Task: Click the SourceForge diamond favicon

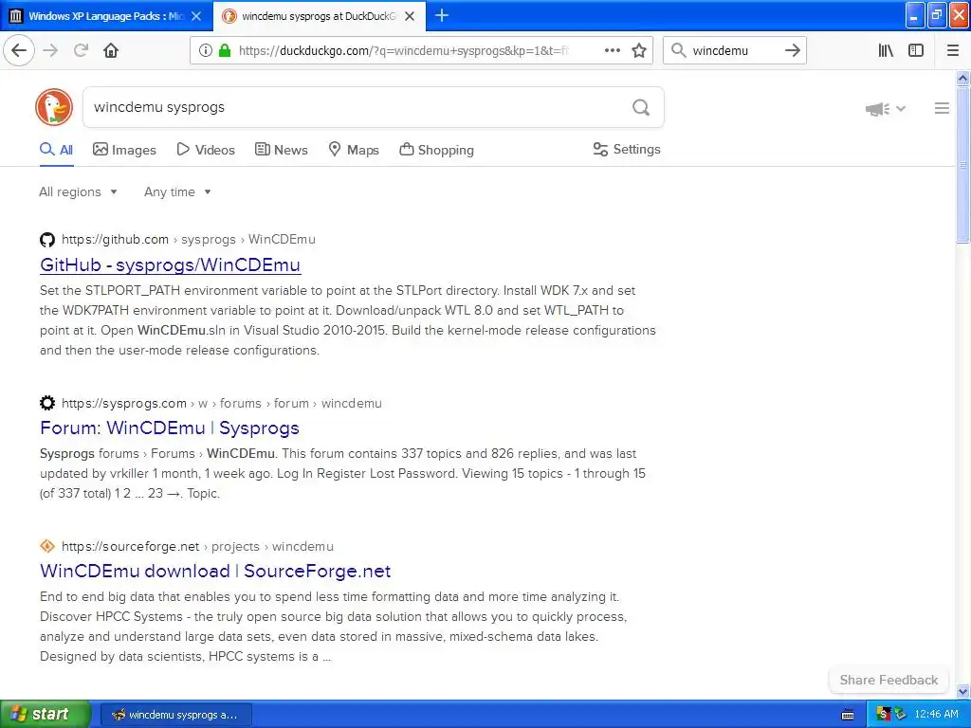Action: (x=47, y=546)
